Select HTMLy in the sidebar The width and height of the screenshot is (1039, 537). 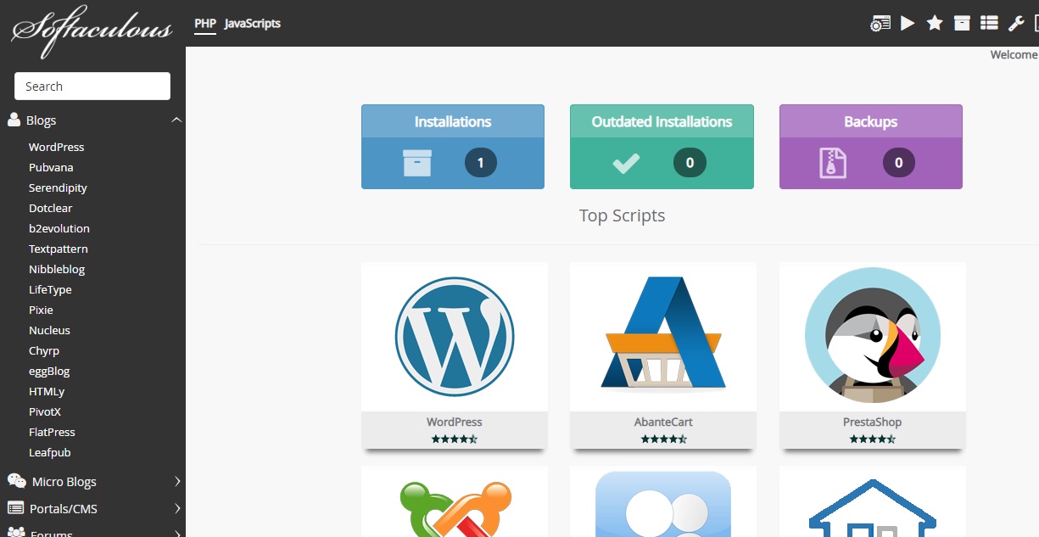(x=47, y=391)
